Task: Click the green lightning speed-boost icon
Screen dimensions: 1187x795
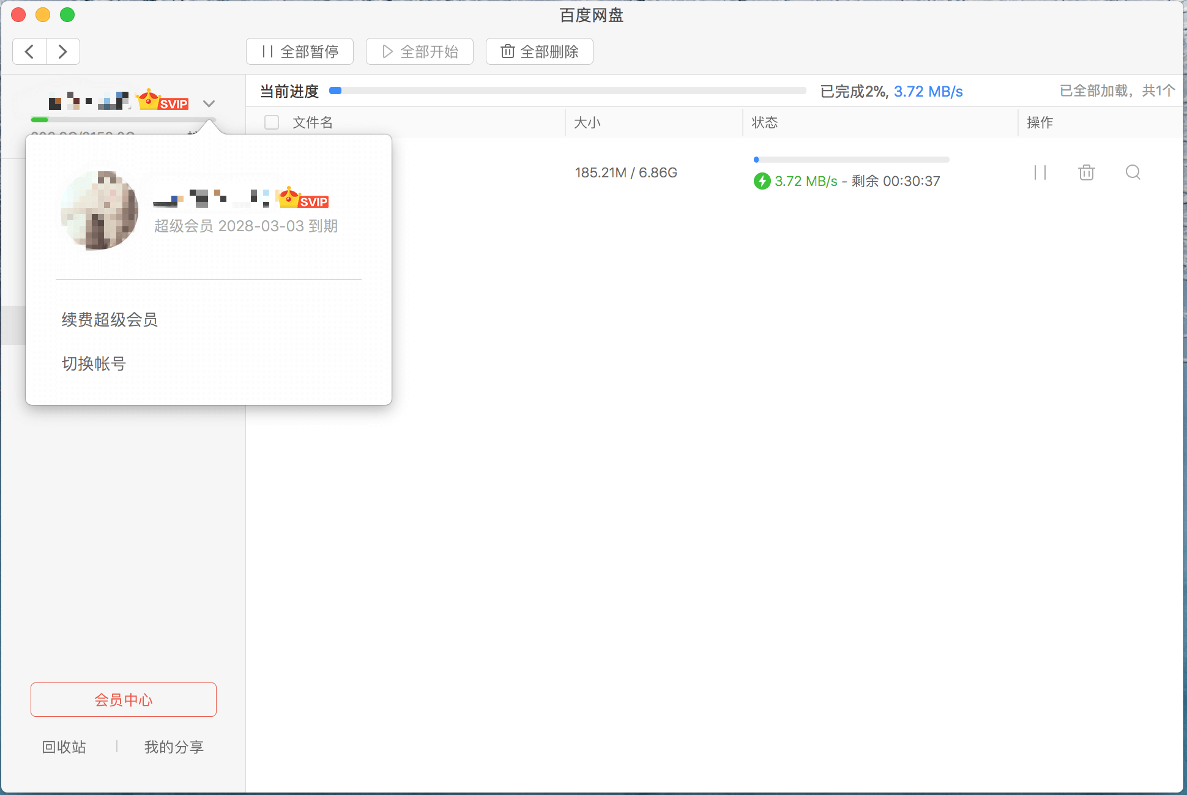Action: coord(762,181)
